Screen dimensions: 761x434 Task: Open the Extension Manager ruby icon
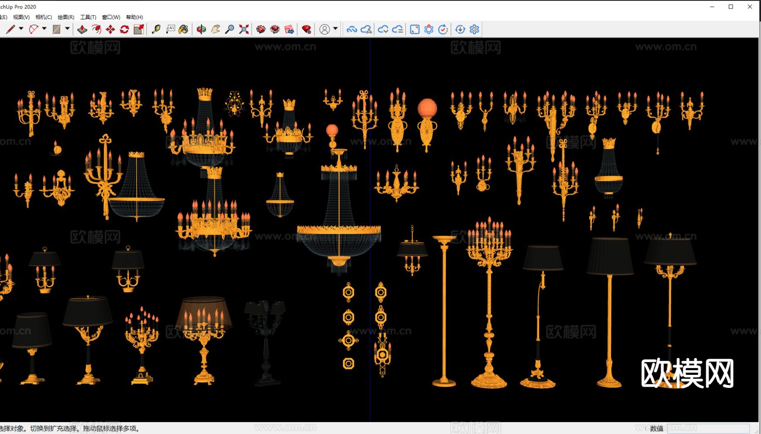[x=307, y=29]
